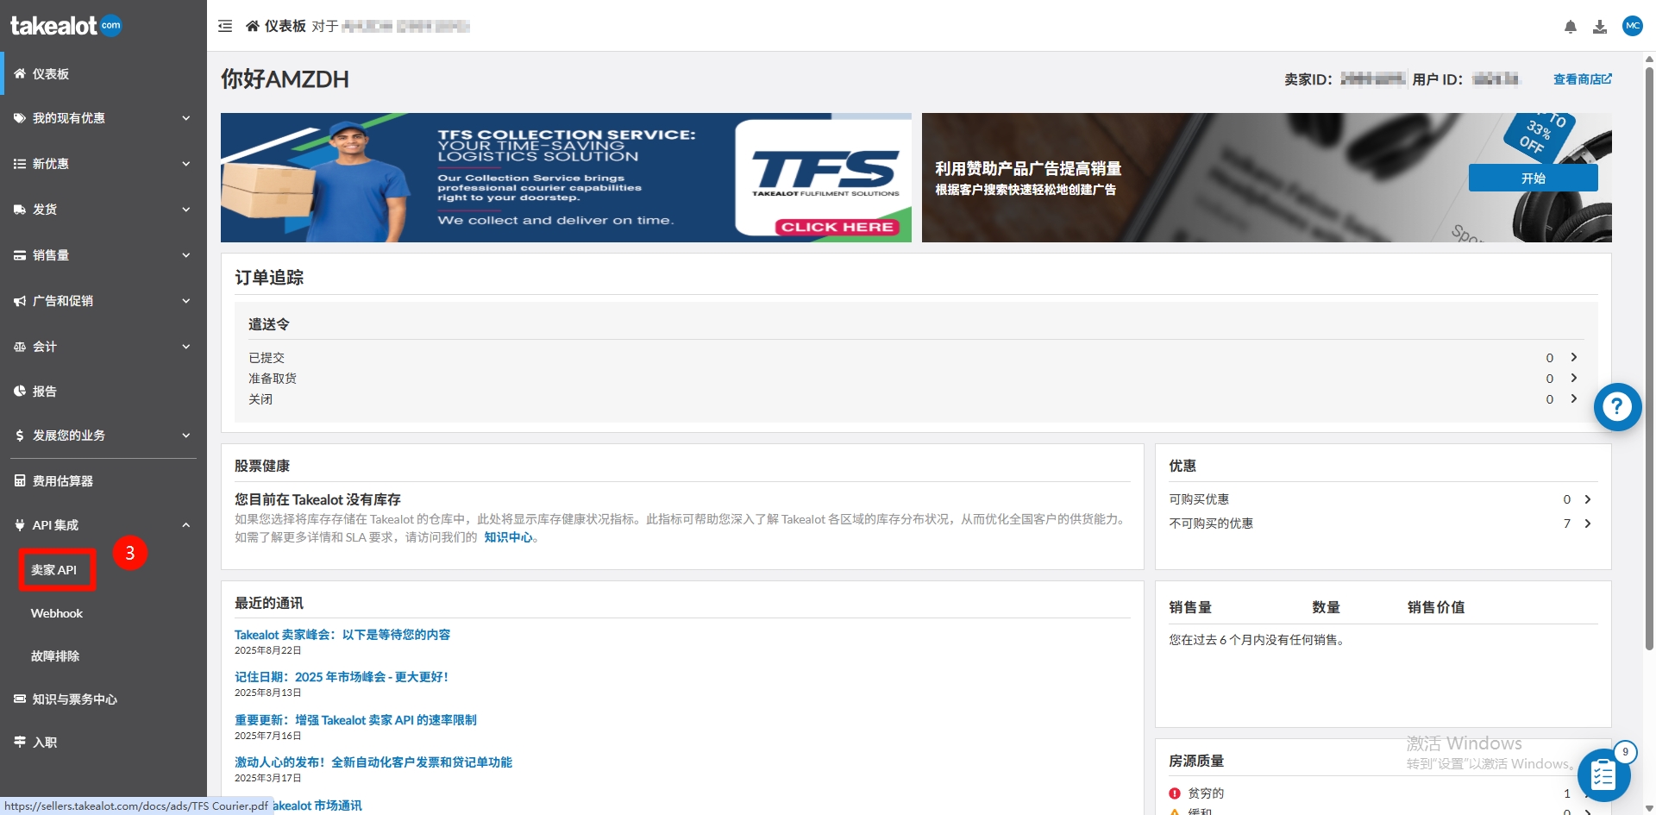Click the list icon beside 新优惠
The image size is (1656, 815).
point(20,164)
